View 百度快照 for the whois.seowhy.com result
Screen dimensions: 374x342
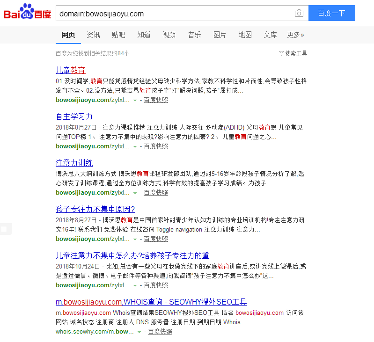(160, 332)
